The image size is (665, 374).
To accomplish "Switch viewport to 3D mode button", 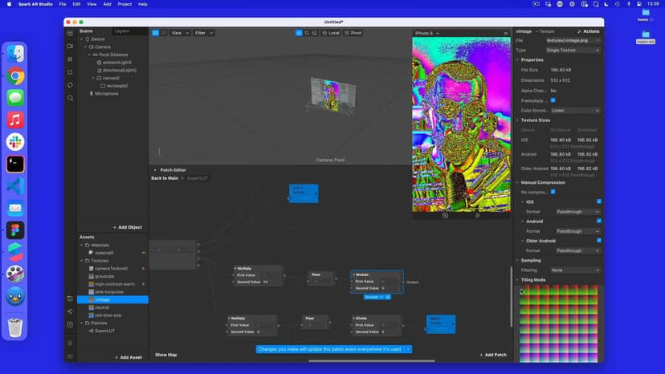I will 155,33.
